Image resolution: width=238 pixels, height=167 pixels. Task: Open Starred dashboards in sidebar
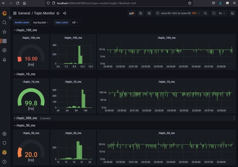[4, 32]
